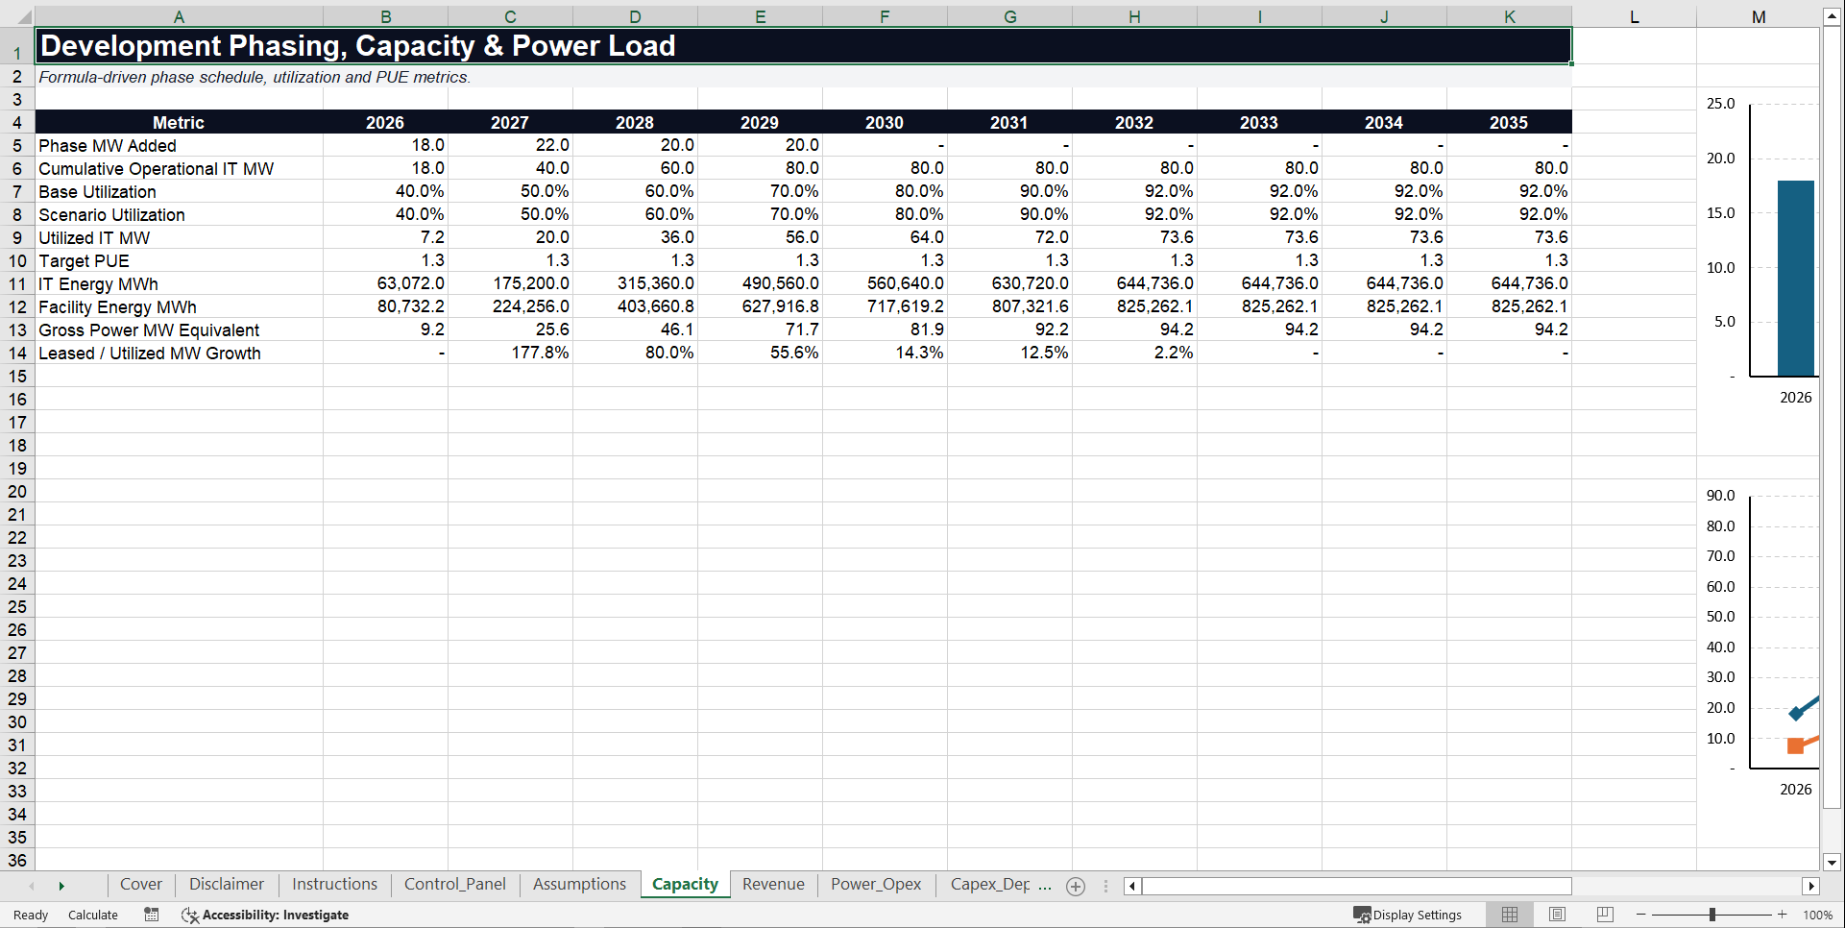Add a new sheet with plus icon

[x=1076, y=886]
